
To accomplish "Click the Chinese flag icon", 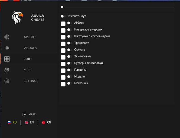I will click(x=43, y=123).
